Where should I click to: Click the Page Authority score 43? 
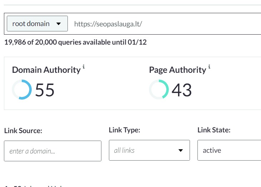[182, 90]
